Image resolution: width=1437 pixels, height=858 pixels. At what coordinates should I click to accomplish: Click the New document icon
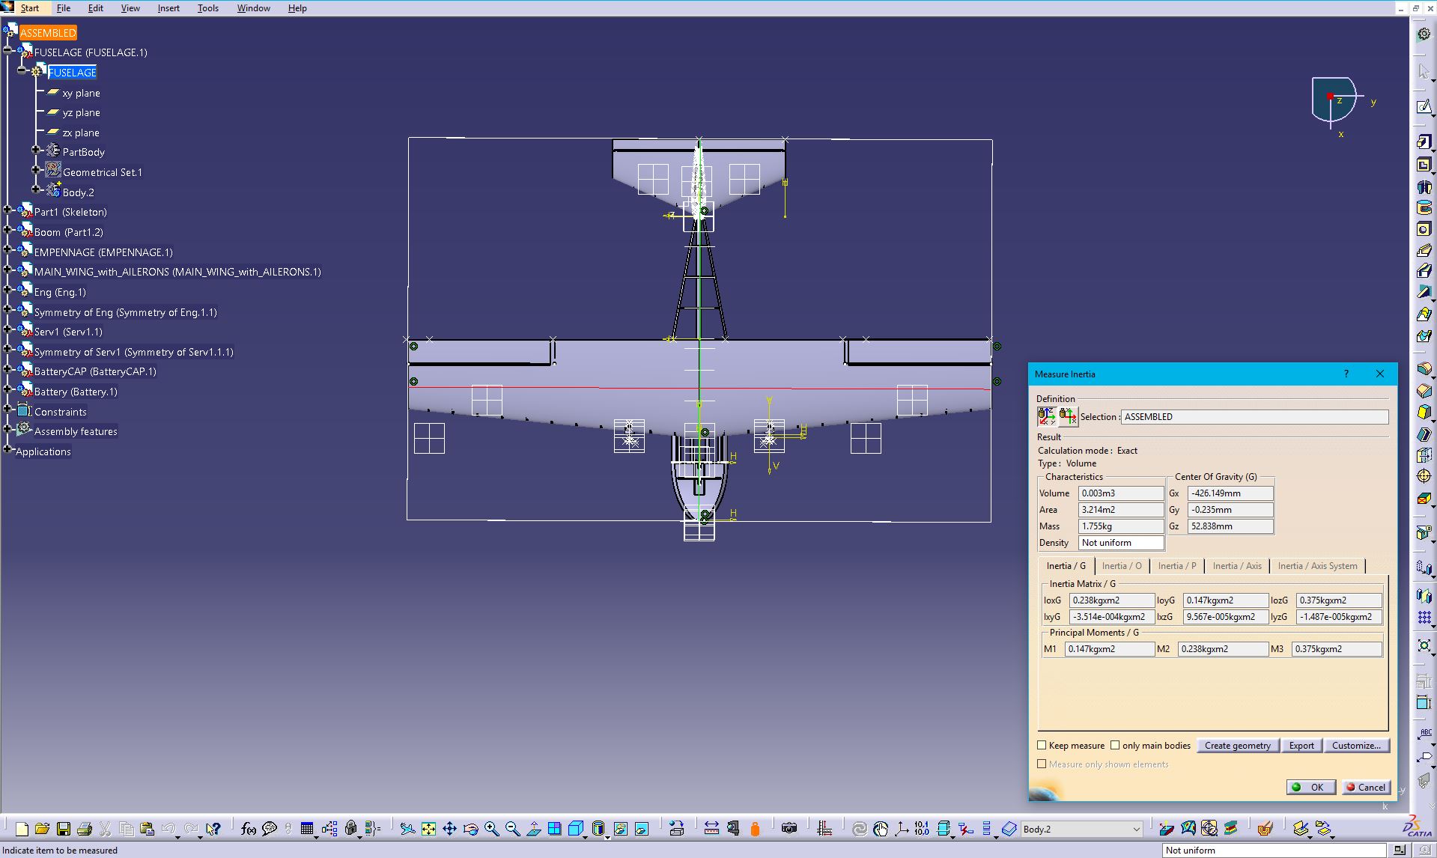click(22, 828)
